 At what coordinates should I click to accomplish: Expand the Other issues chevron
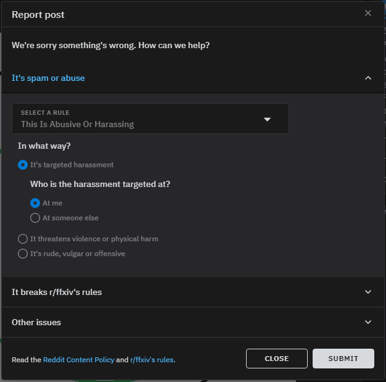point(368,322)
